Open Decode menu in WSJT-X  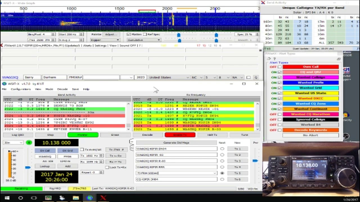62,89
